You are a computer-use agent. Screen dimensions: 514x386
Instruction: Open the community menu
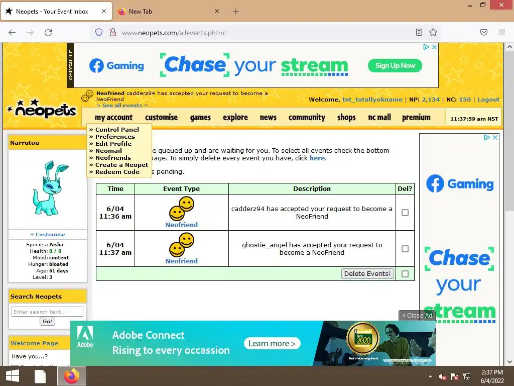[307, 118]
